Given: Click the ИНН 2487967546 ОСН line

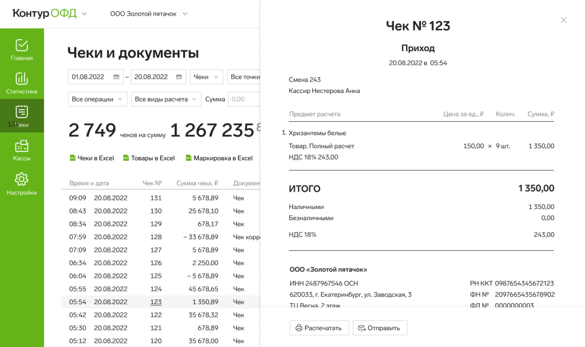Looking at the screenshot, I should pos(324,283).
